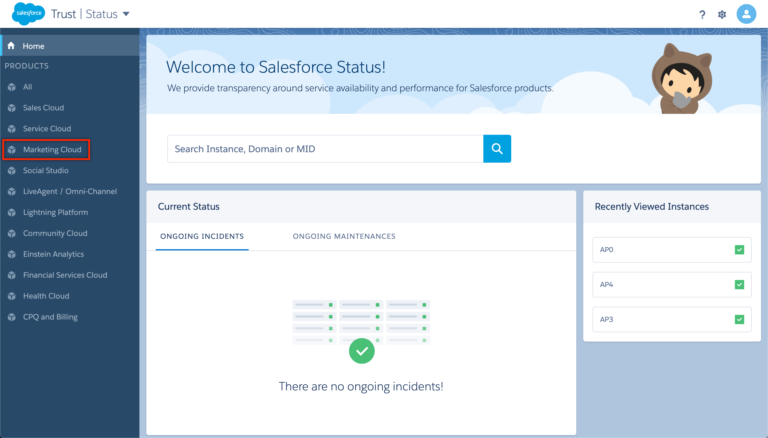Click the Sales Cloud sidebar icon
Screen dimensions: 768x438
[13, 108]
